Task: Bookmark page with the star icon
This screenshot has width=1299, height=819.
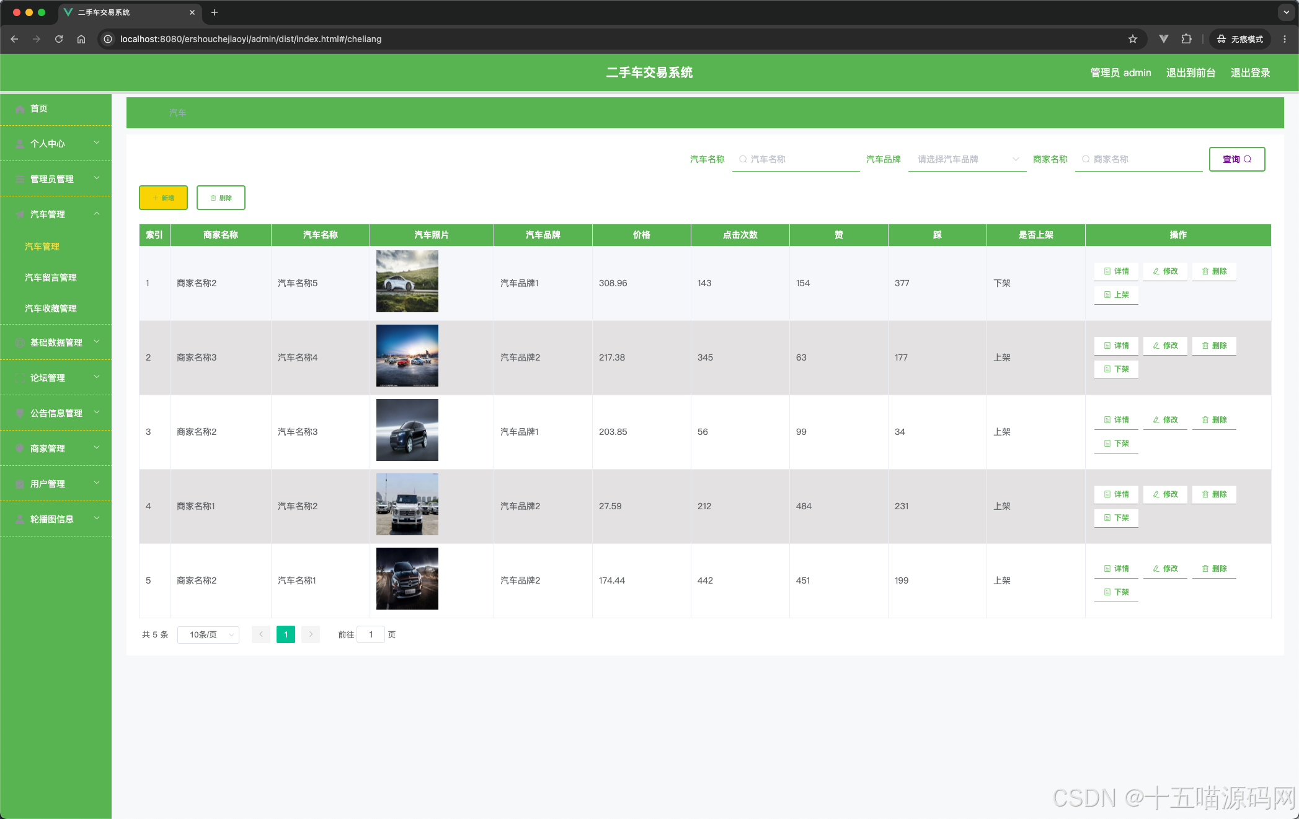Action: pos(1133,39)
